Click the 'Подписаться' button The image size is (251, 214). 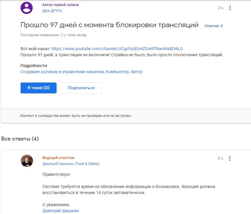point(81,88)
